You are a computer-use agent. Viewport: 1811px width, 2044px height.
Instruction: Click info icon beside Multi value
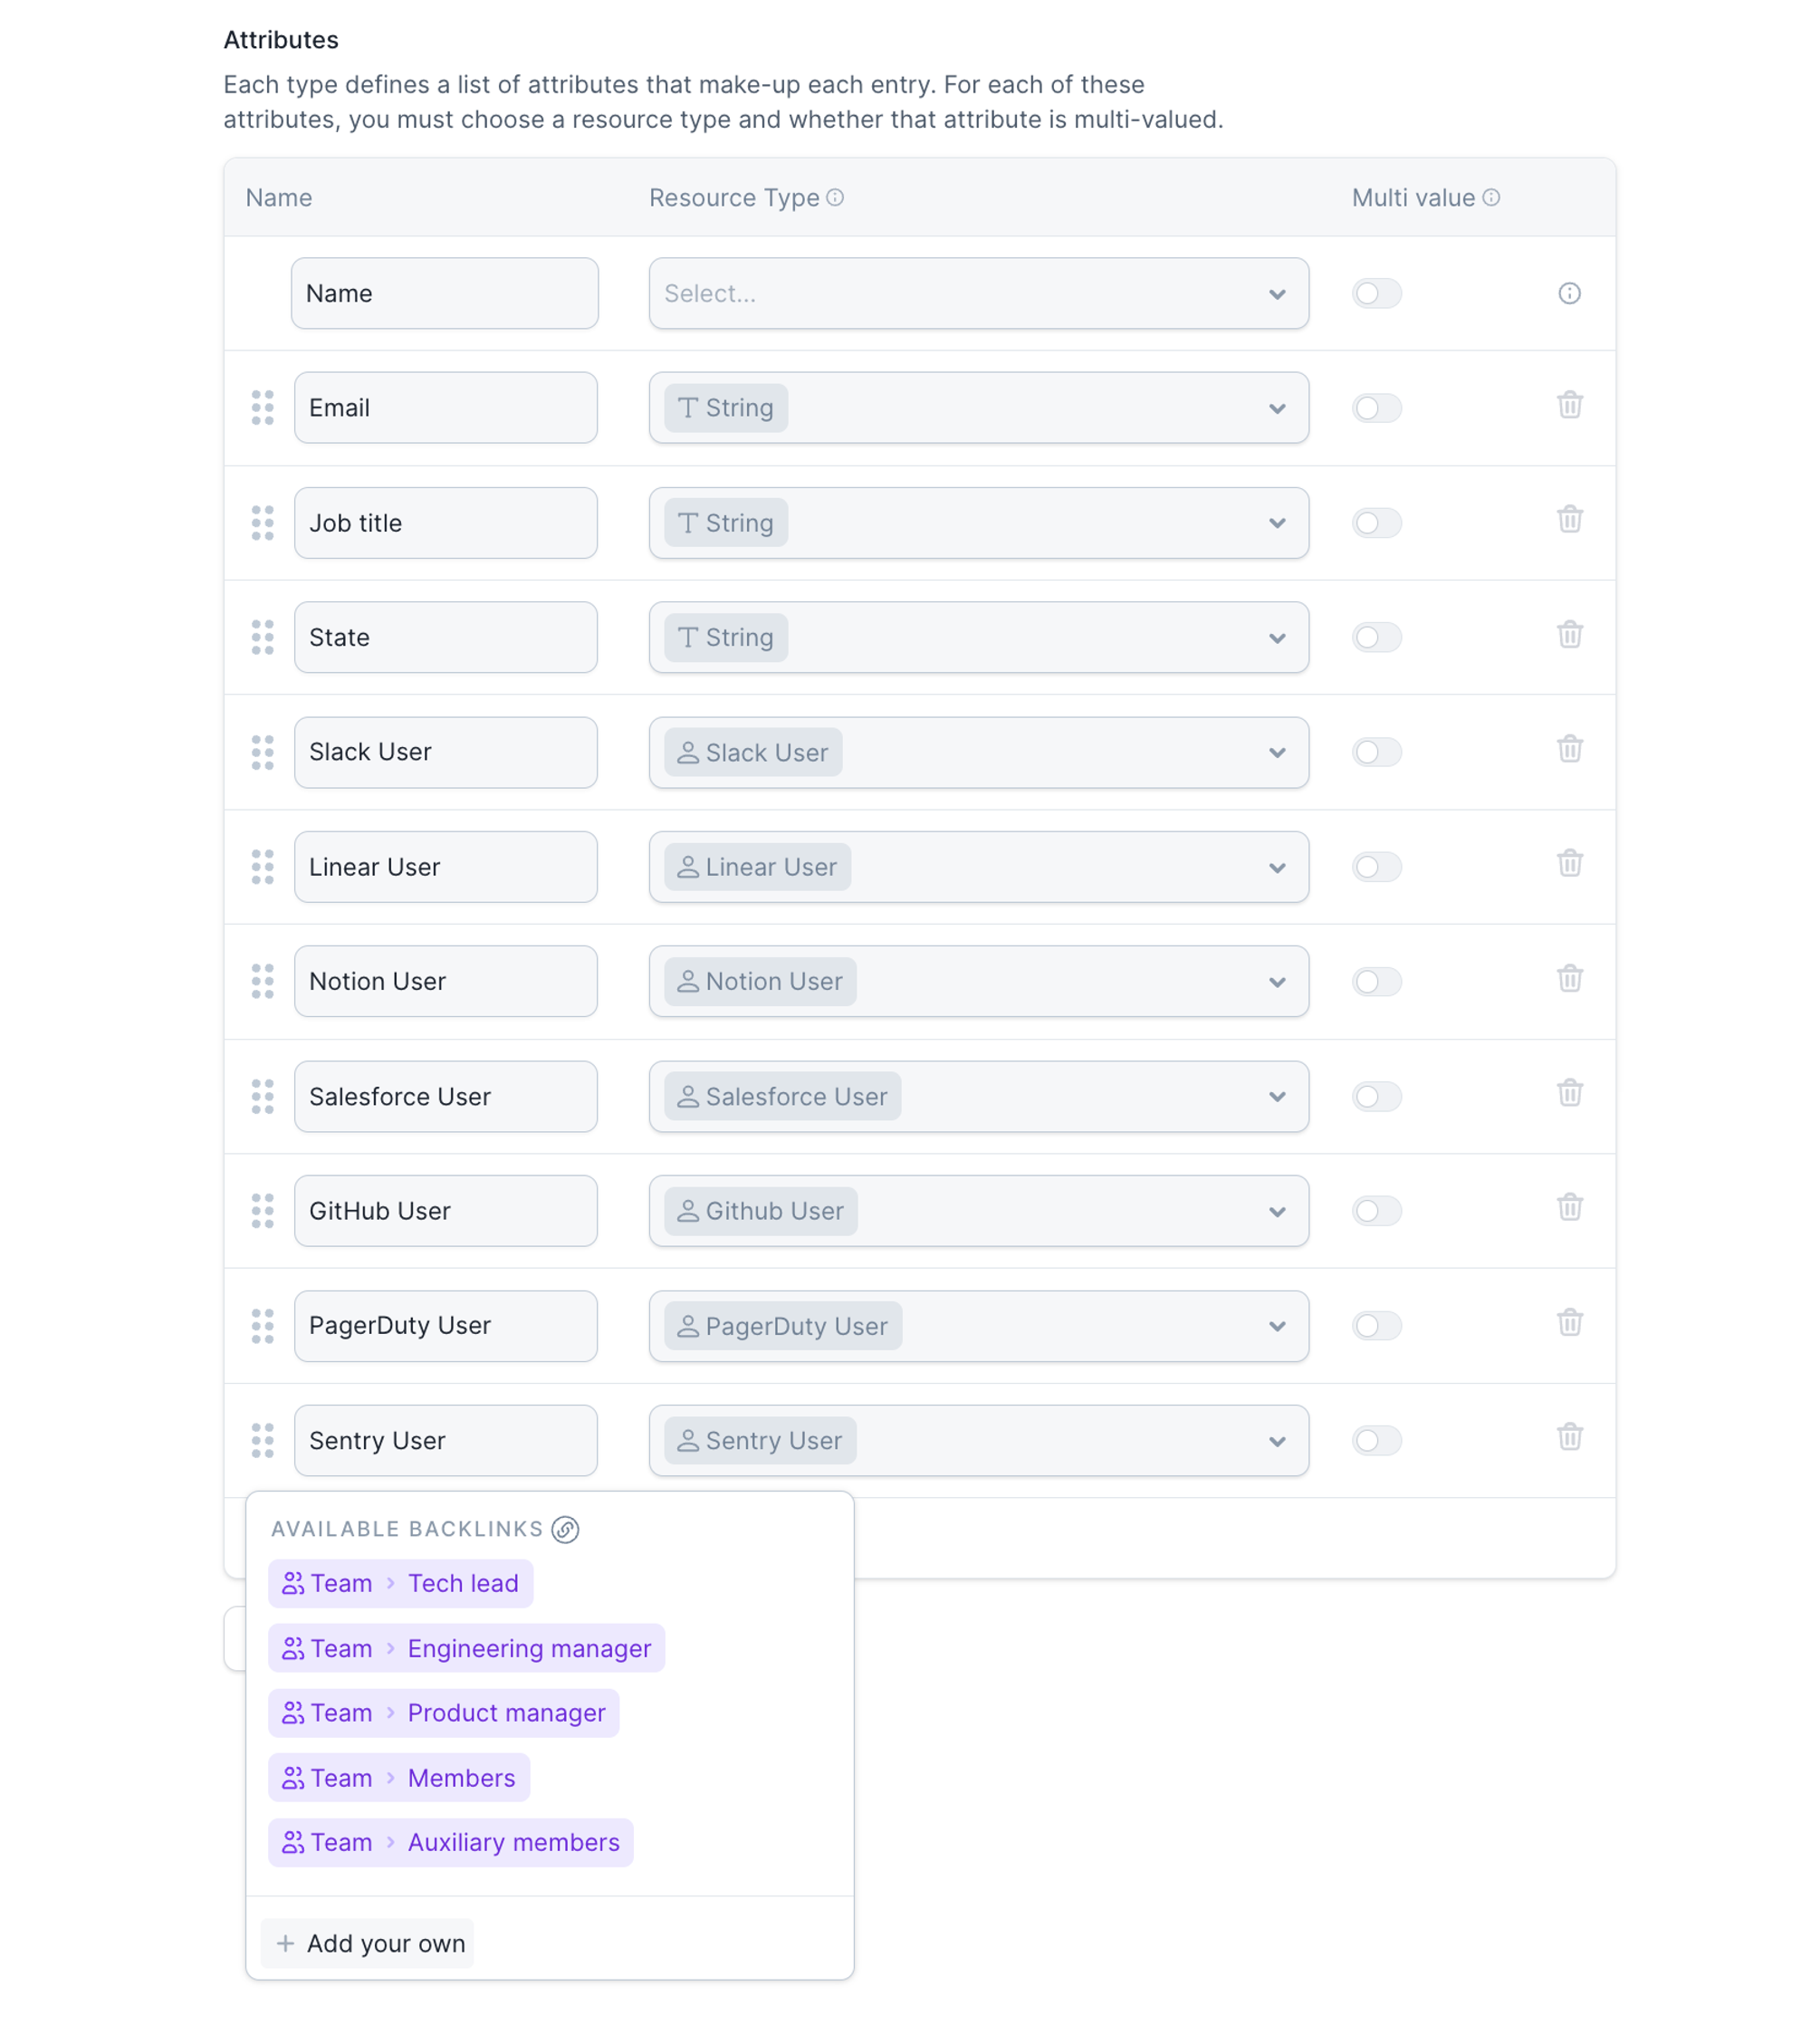tap(1490, 197)
